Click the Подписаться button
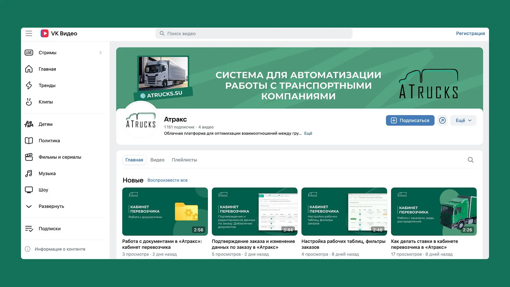This screenshot has height=287, width=510. pos(410,120)
